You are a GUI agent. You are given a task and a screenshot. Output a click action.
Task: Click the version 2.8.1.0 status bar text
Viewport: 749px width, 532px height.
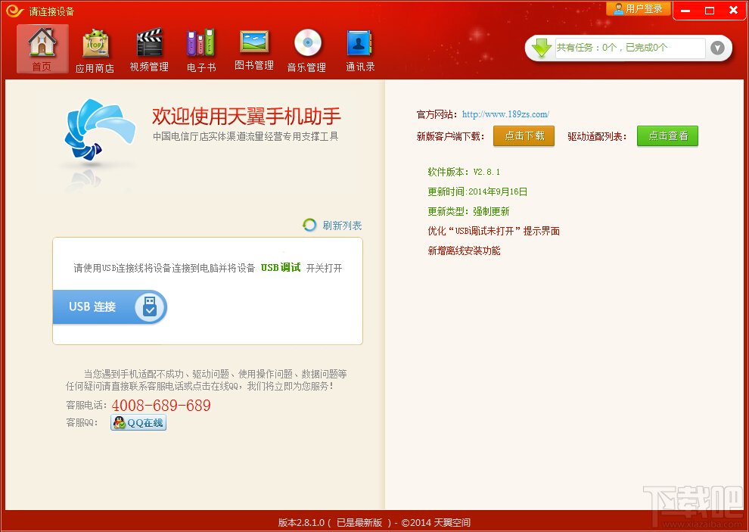tap(374, 522)
